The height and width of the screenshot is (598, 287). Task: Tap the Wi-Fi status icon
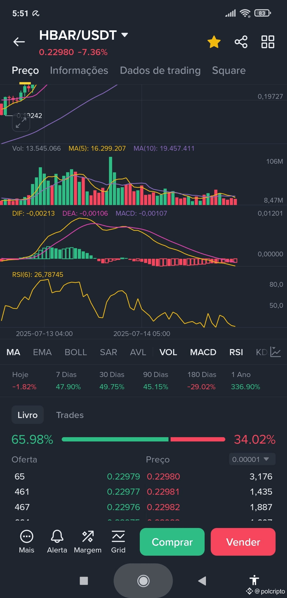[245, 13]
